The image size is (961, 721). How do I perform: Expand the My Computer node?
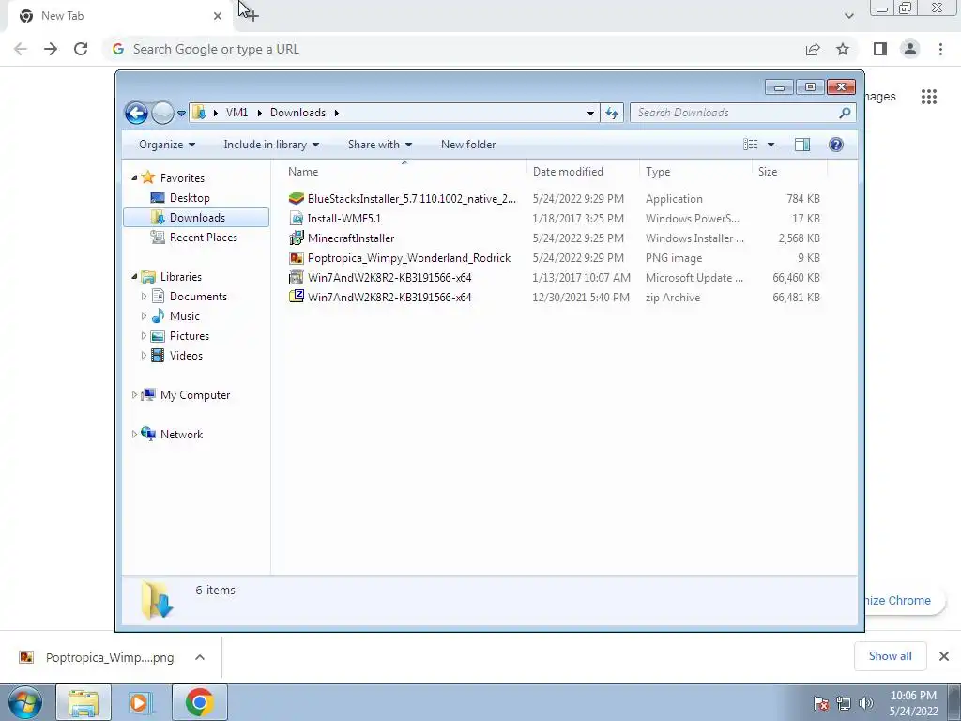point(134,395)
